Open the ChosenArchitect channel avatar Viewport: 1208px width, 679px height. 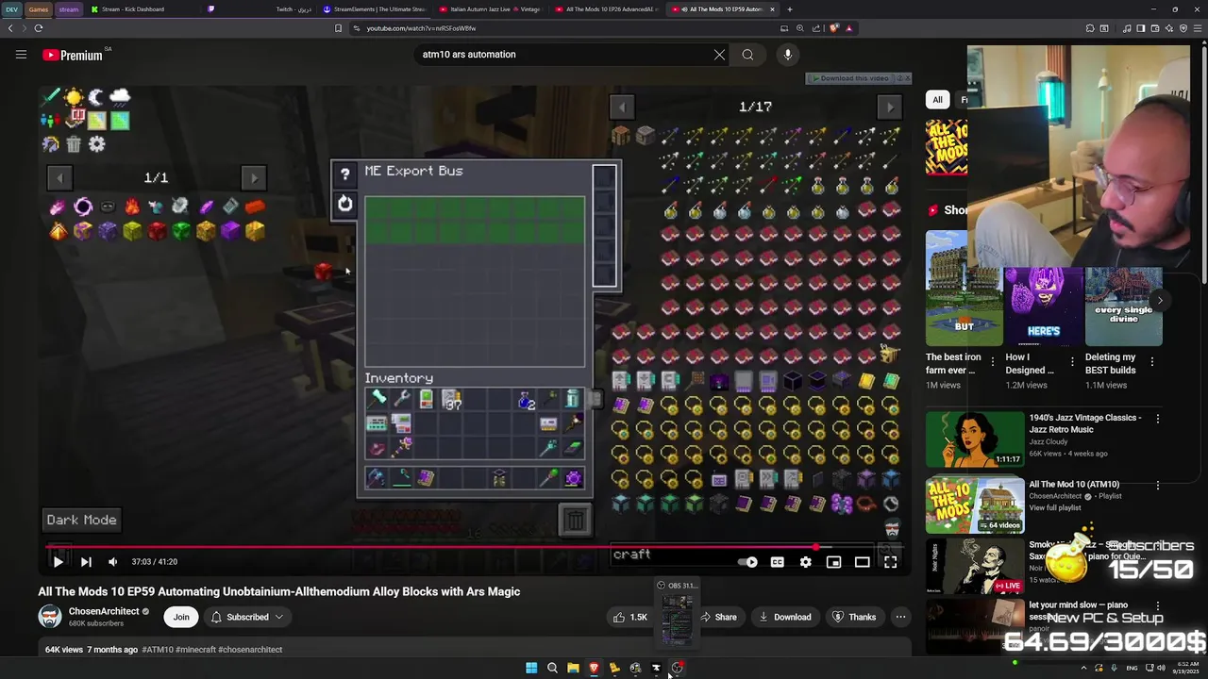[x=50, y=617]
